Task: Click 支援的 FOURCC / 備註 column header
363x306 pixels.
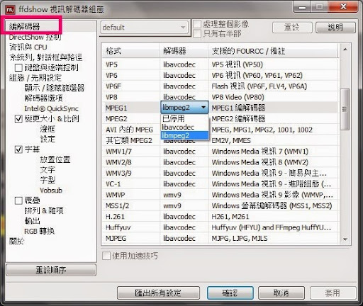Action: tap(273, 51)
